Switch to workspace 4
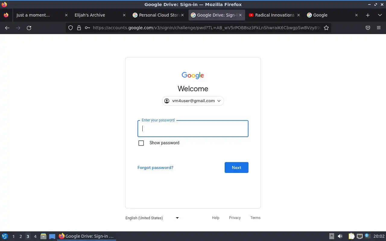This screenshot has height=241, width=386. click(35, 236)
